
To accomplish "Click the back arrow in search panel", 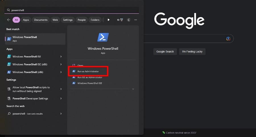I will coord(9,20).
